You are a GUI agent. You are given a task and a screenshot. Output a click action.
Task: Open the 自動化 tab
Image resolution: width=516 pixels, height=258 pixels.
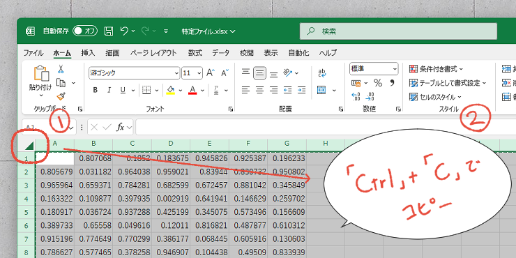click(298, 53)
